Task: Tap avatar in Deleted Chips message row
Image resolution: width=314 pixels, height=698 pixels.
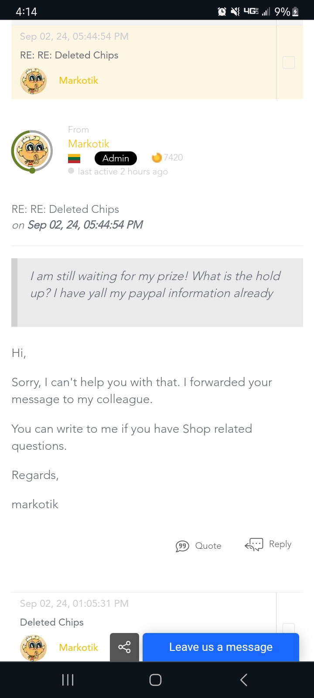Action: pyautogui.click(x=33, y=647)
